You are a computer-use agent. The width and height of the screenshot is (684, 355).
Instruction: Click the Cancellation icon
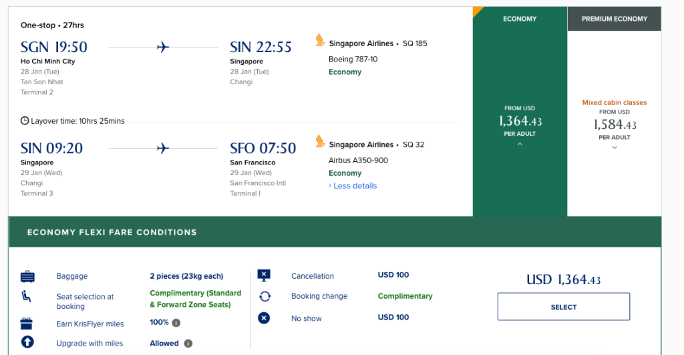[264, 275]
